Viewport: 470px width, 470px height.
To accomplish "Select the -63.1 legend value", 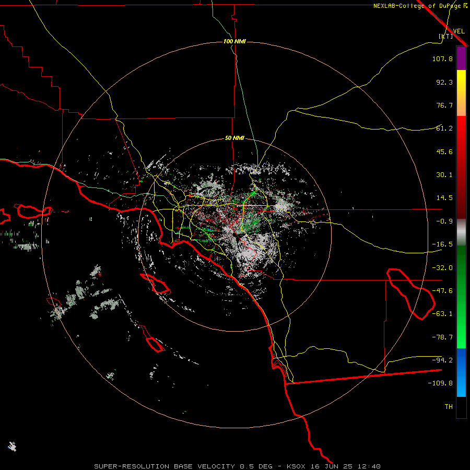I will pos(442,314).
